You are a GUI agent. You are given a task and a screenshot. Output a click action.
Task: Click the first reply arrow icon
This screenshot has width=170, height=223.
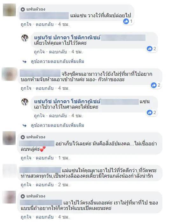25,62
